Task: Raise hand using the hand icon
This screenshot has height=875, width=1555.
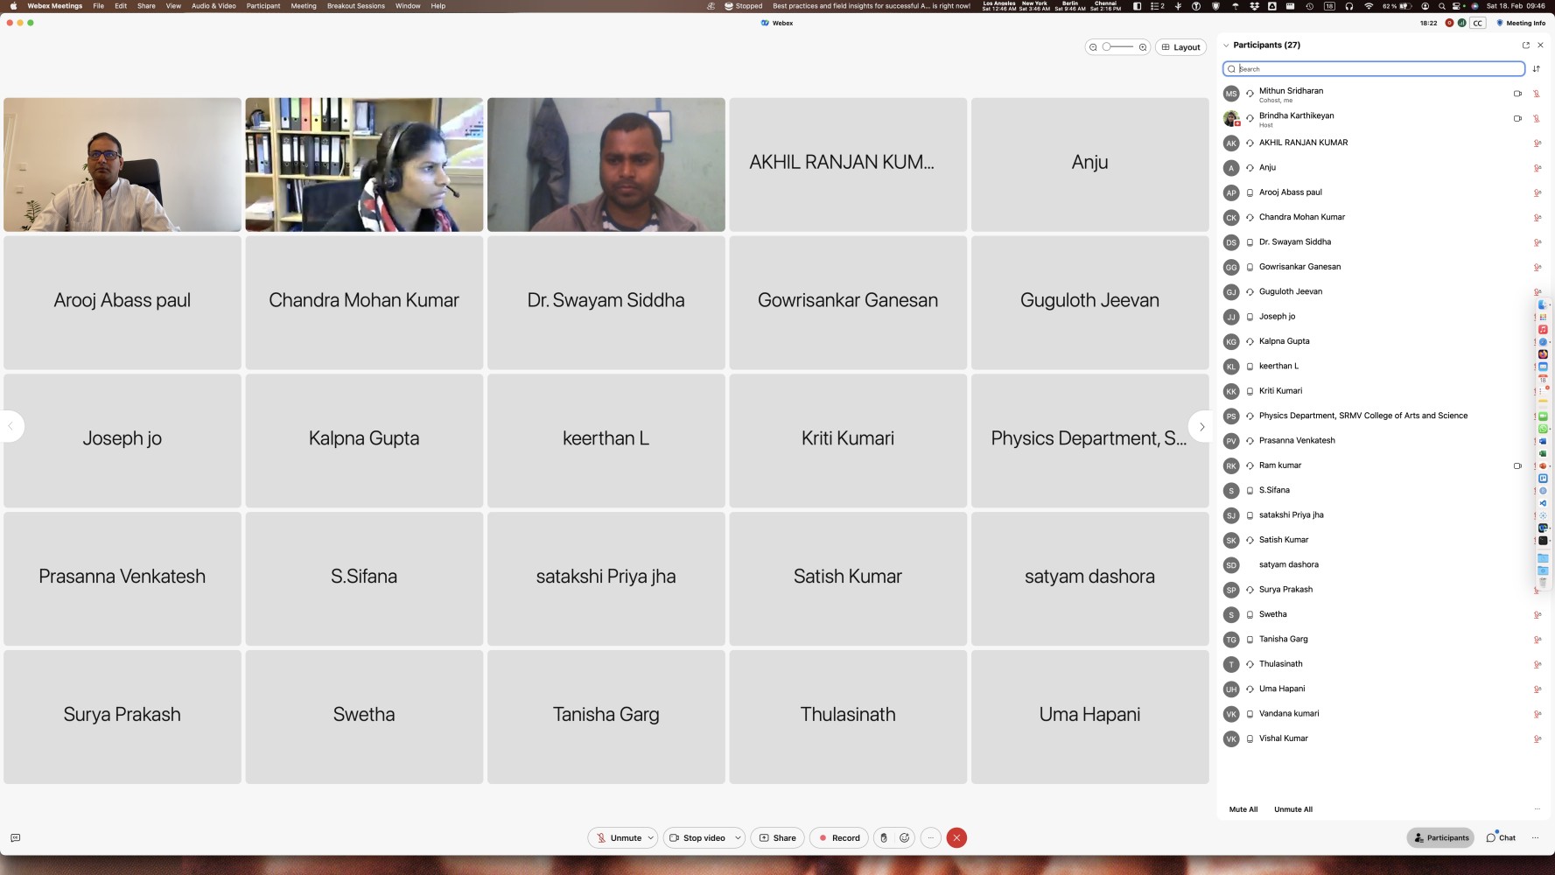Action: [884, 838]
